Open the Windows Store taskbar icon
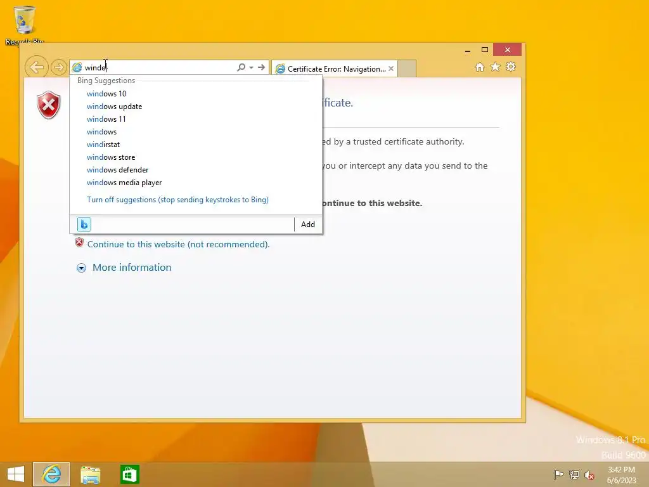The width and height of the screenshot is (649, 487). tap(129, 474)
